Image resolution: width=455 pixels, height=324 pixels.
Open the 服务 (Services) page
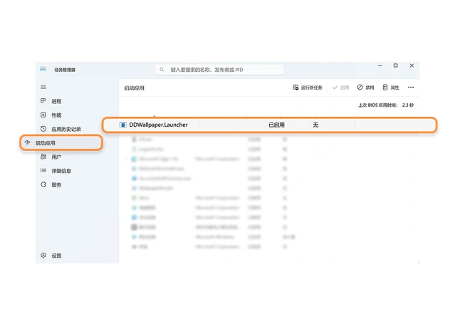click(x=56, y=184)
